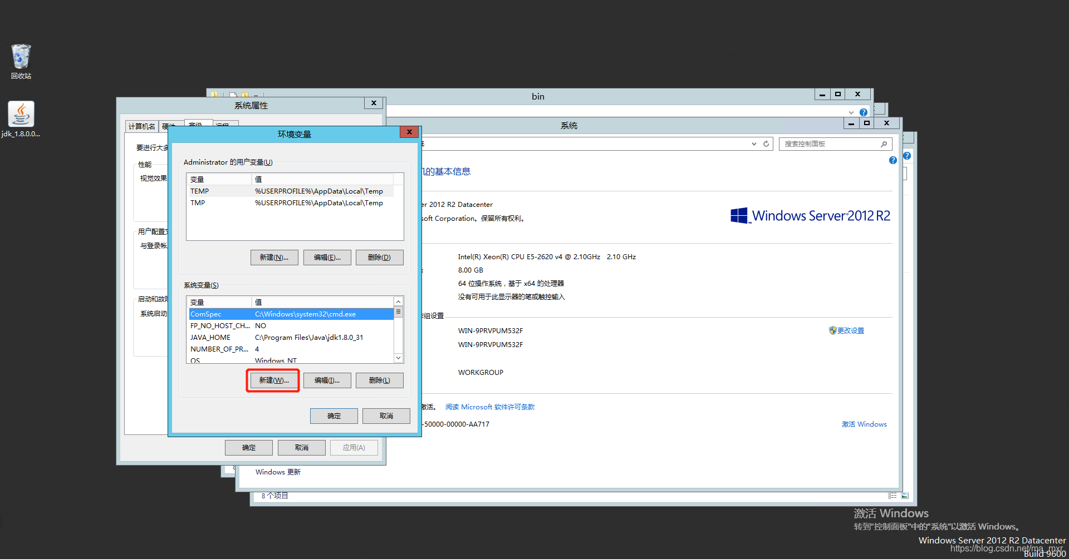Click 编辑(E) for user variables
Image resolution: width=1069 pixels, height=559 pixels.
click(x=327, y=258)
